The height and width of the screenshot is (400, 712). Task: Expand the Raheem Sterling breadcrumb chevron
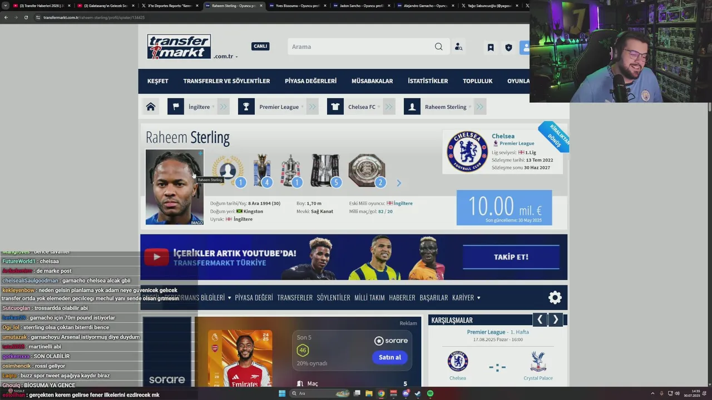480,107
